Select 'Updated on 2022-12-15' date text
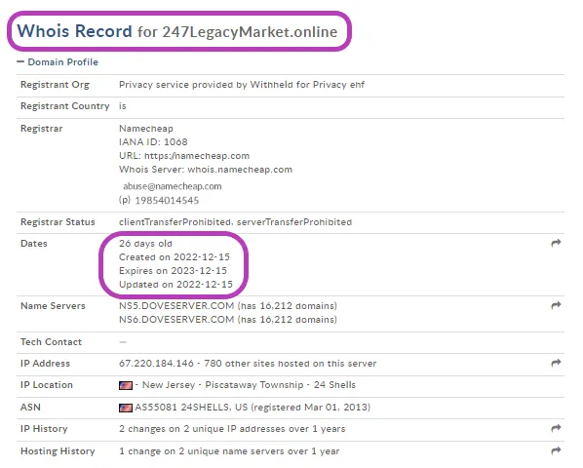 (x=175, y=285)
